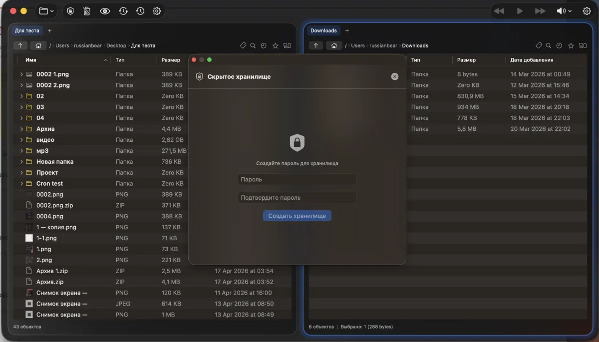
Task: Click the fast-forward playback button
Action: click(540, 11)
